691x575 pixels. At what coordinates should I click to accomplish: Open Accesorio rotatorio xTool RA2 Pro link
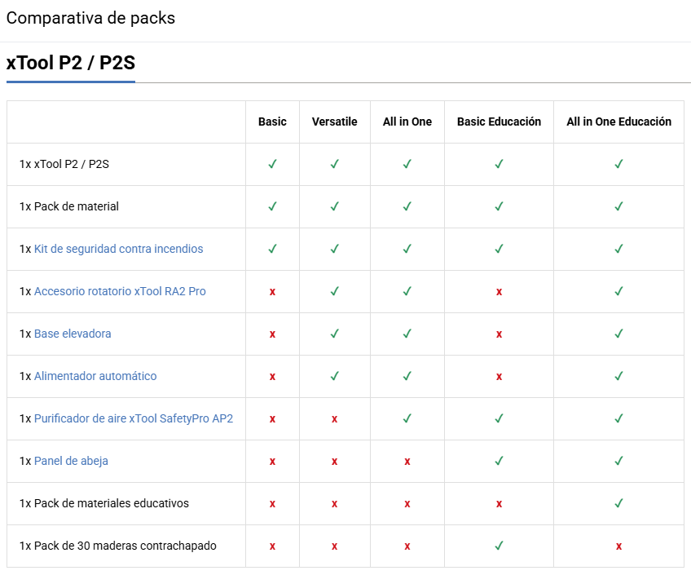click(x=120, y=291)
